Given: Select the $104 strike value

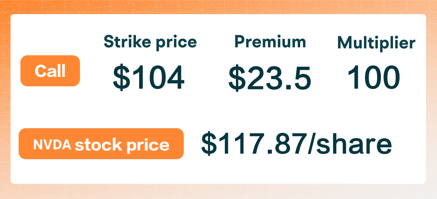Looking at the screenshot, I should 149,78.
